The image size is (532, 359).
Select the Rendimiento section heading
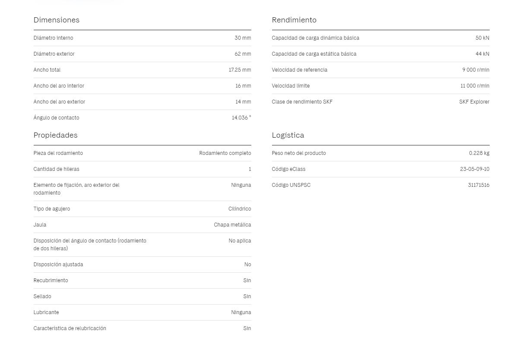click(294, 20)
